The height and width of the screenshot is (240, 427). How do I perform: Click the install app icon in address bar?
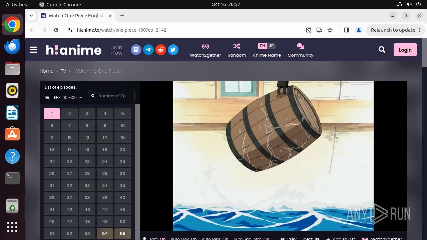coord(319,30)
